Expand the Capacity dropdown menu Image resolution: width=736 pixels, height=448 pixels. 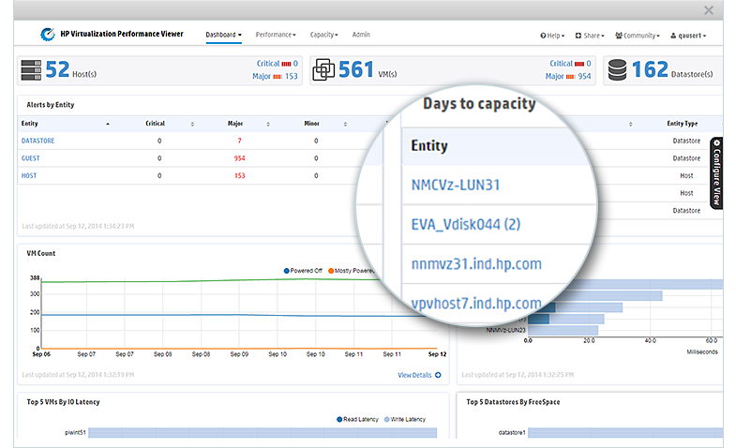pyautogui.click(x=323, y=35)
